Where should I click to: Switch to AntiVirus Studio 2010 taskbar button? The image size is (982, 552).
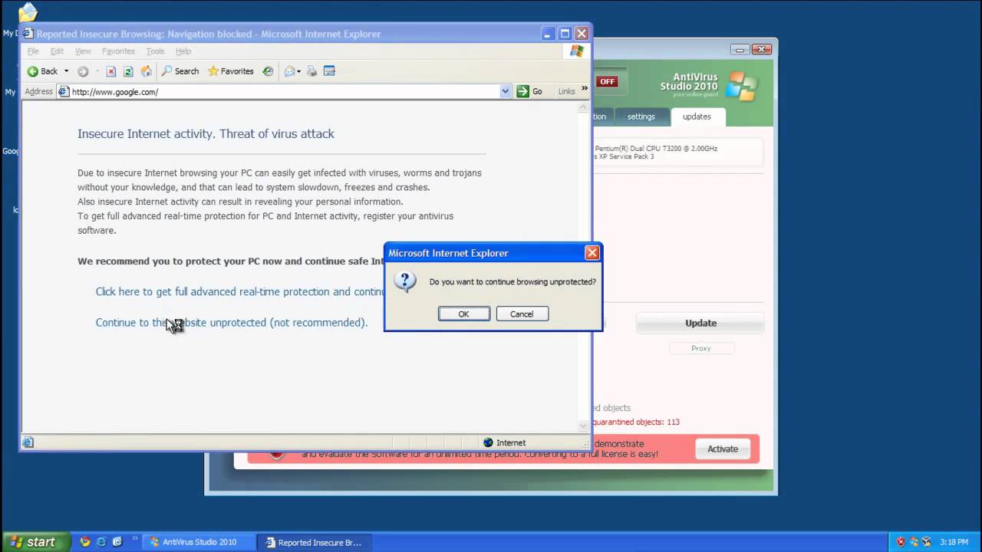pos(199,542)
